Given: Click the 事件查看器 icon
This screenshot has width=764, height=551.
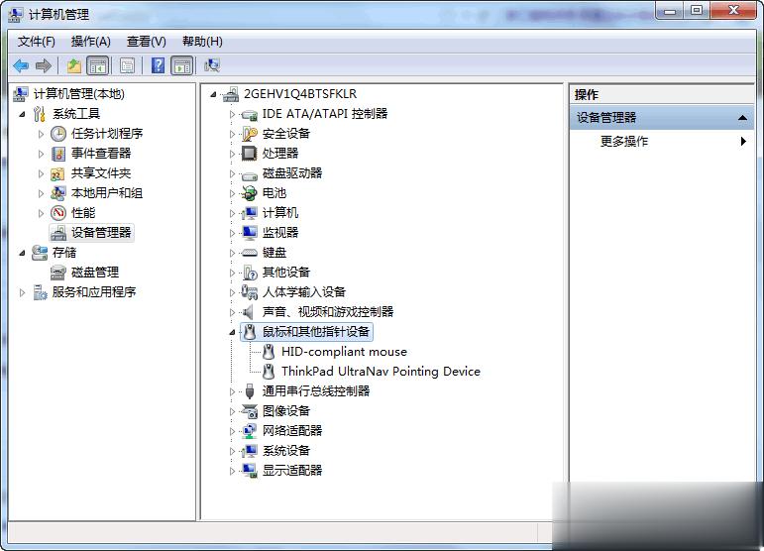Looking at the screenshot, I should pyautogui.click(x=58, y=154).
